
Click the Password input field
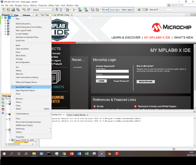tap(112, 77)
